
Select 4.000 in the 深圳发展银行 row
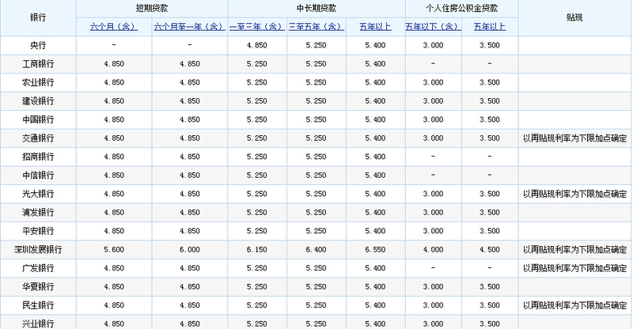(433, 249)
